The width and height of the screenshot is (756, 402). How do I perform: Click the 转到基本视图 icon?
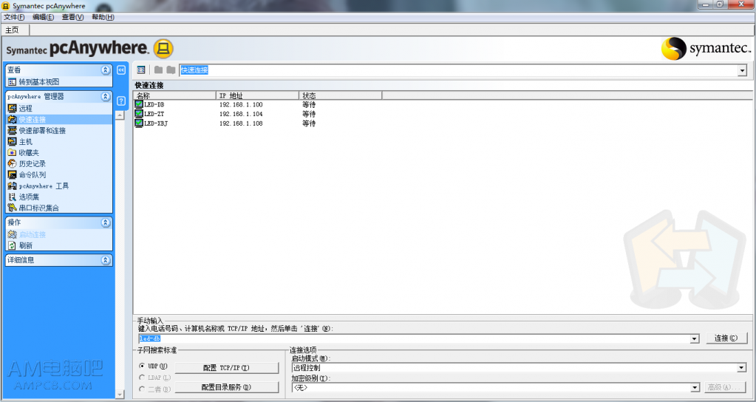pos(12,82)
